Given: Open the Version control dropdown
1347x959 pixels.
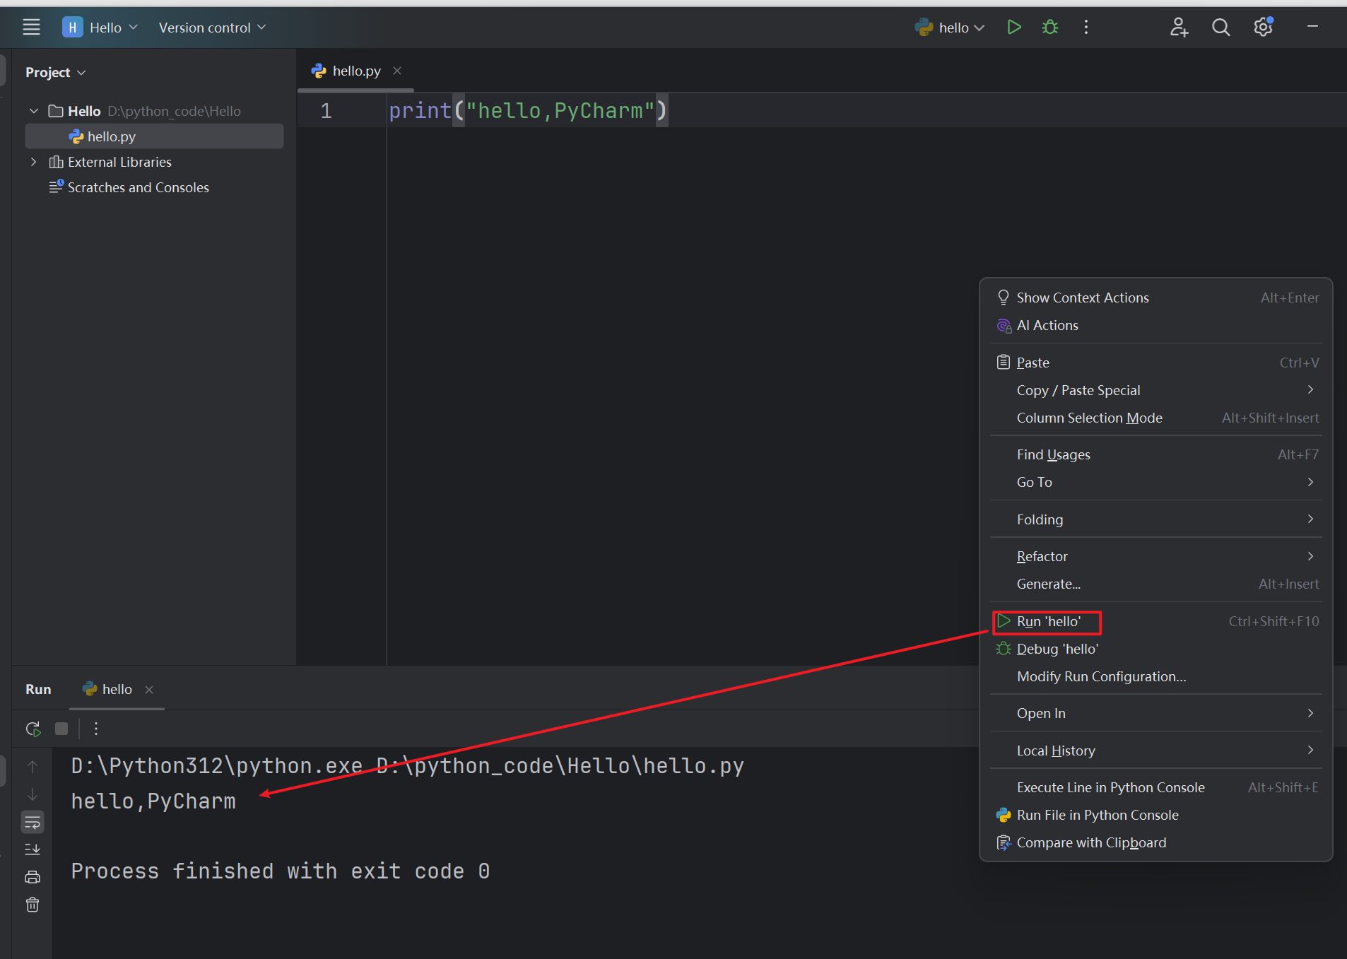Looking at the screenshot, I should click(x=212, y=28).
